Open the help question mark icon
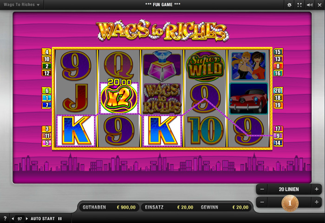The image size is (325, 223). coord(5,218)
